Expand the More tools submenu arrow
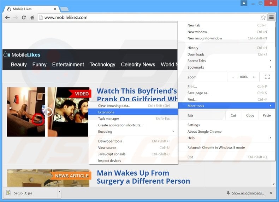Image resolution: width=279 pixels, height=202 pixels. click(x=270, y=106)
